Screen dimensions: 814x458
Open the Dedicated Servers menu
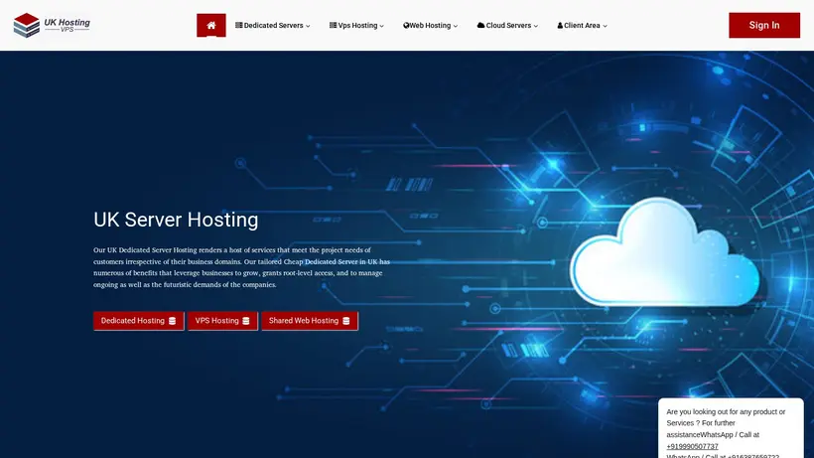[x=273, y=26]
